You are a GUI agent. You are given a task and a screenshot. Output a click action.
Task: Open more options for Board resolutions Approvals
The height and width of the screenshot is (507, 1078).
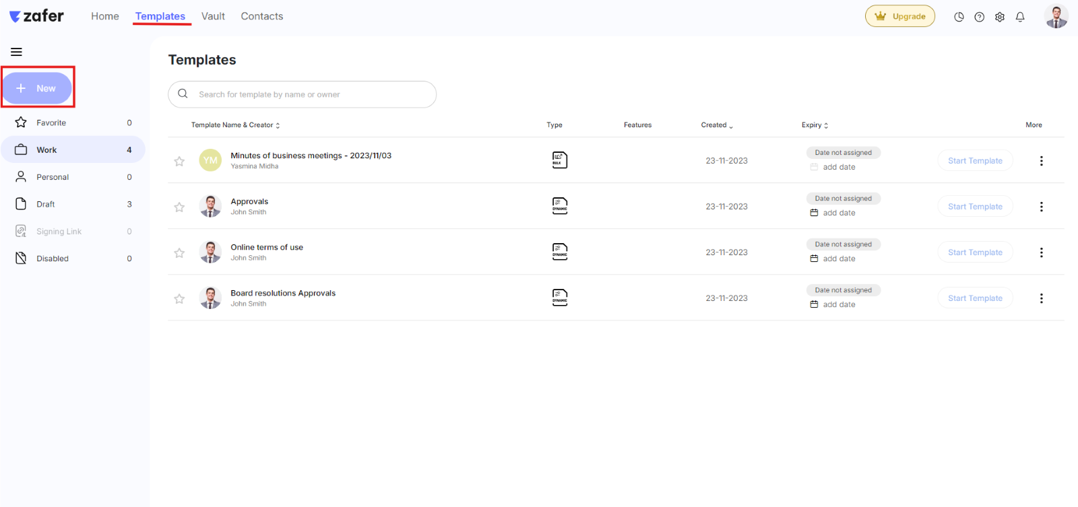[1041, 298]
